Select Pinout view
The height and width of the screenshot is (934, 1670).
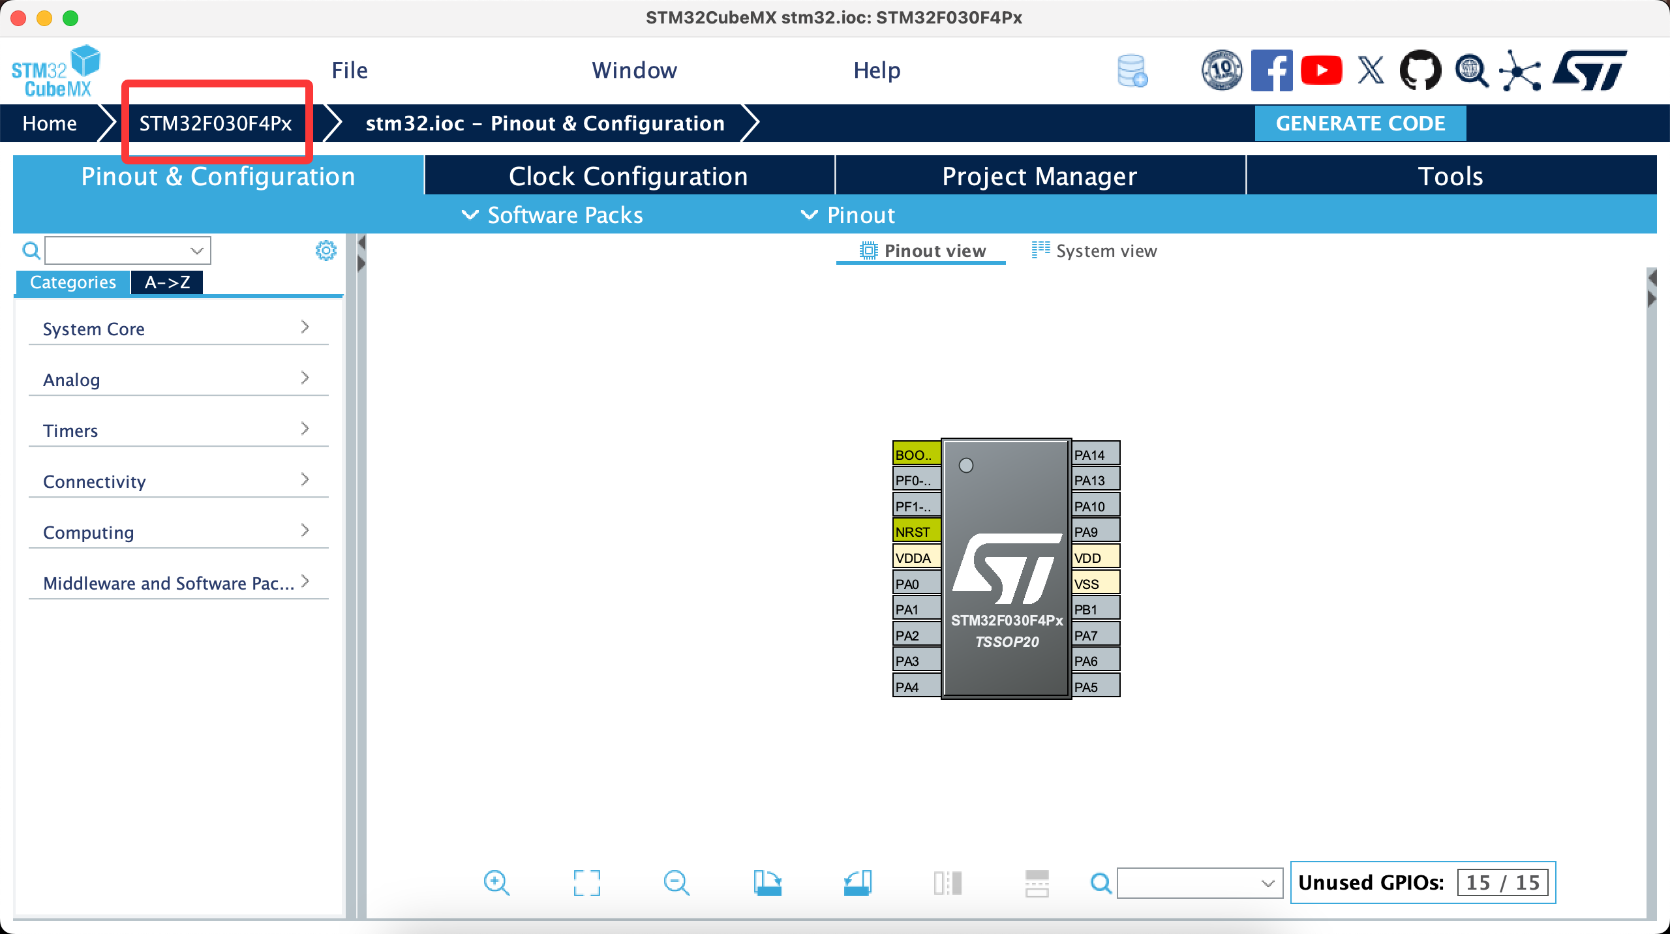click(922, 251)
